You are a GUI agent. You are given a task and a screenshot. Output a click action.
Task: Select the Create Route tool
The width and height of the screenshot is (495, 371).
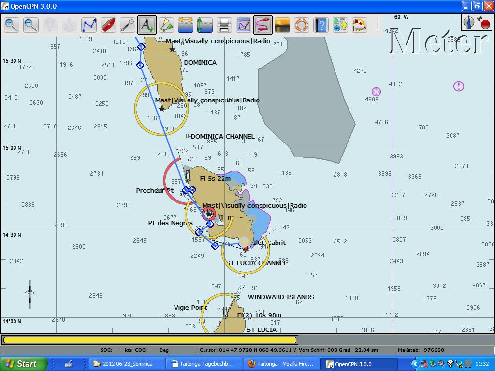click(89, 25)
